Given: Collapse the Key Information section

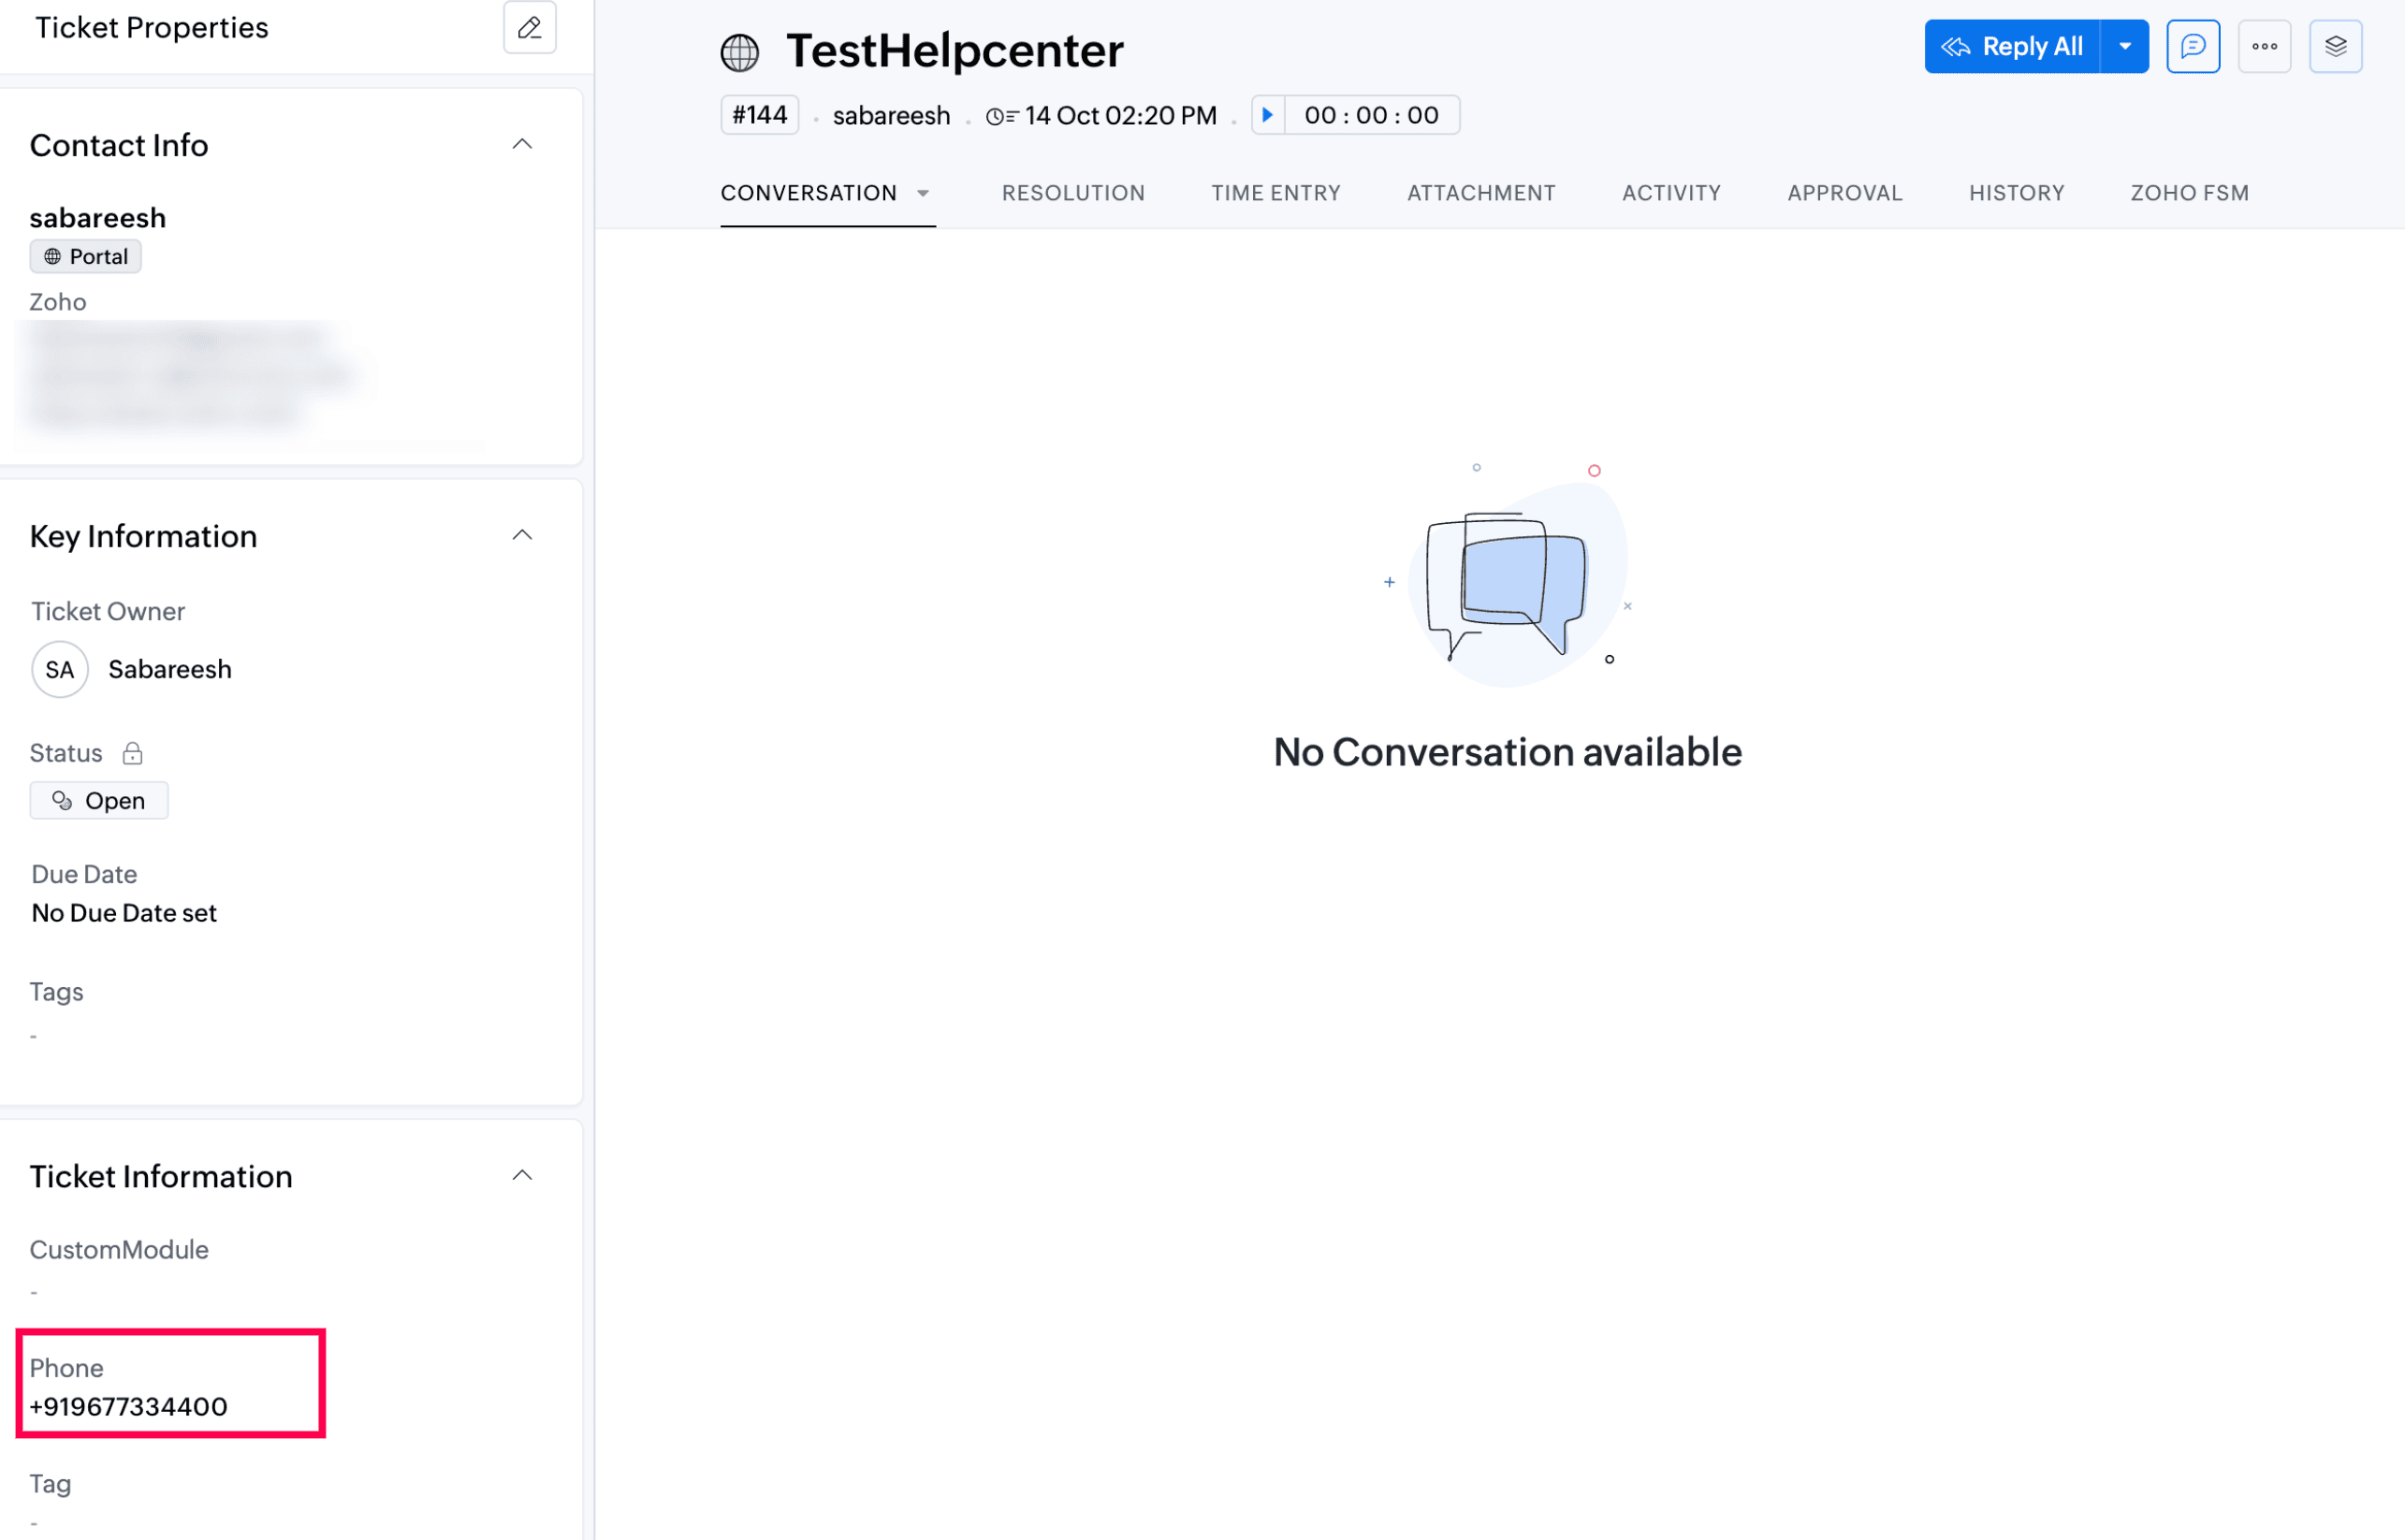Looking at the screenshot, I should point(522,536).
